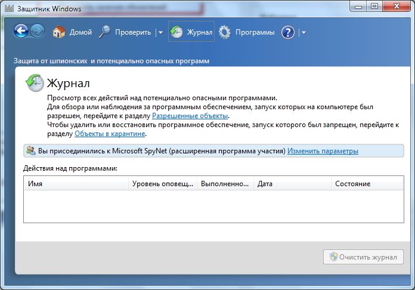Expand the dropdown arrow beside Проверить
Screen dimensions: 415x290
(x=160, y=33)
